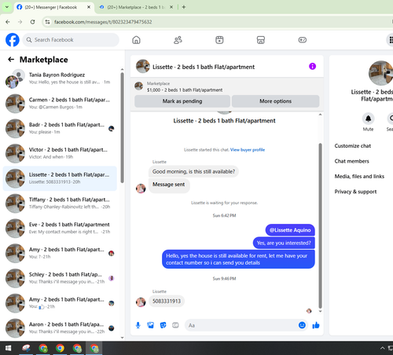Open the Facebook menu grid icon
This screenshot has height=355, width=393.
click(x=391, y=40)
